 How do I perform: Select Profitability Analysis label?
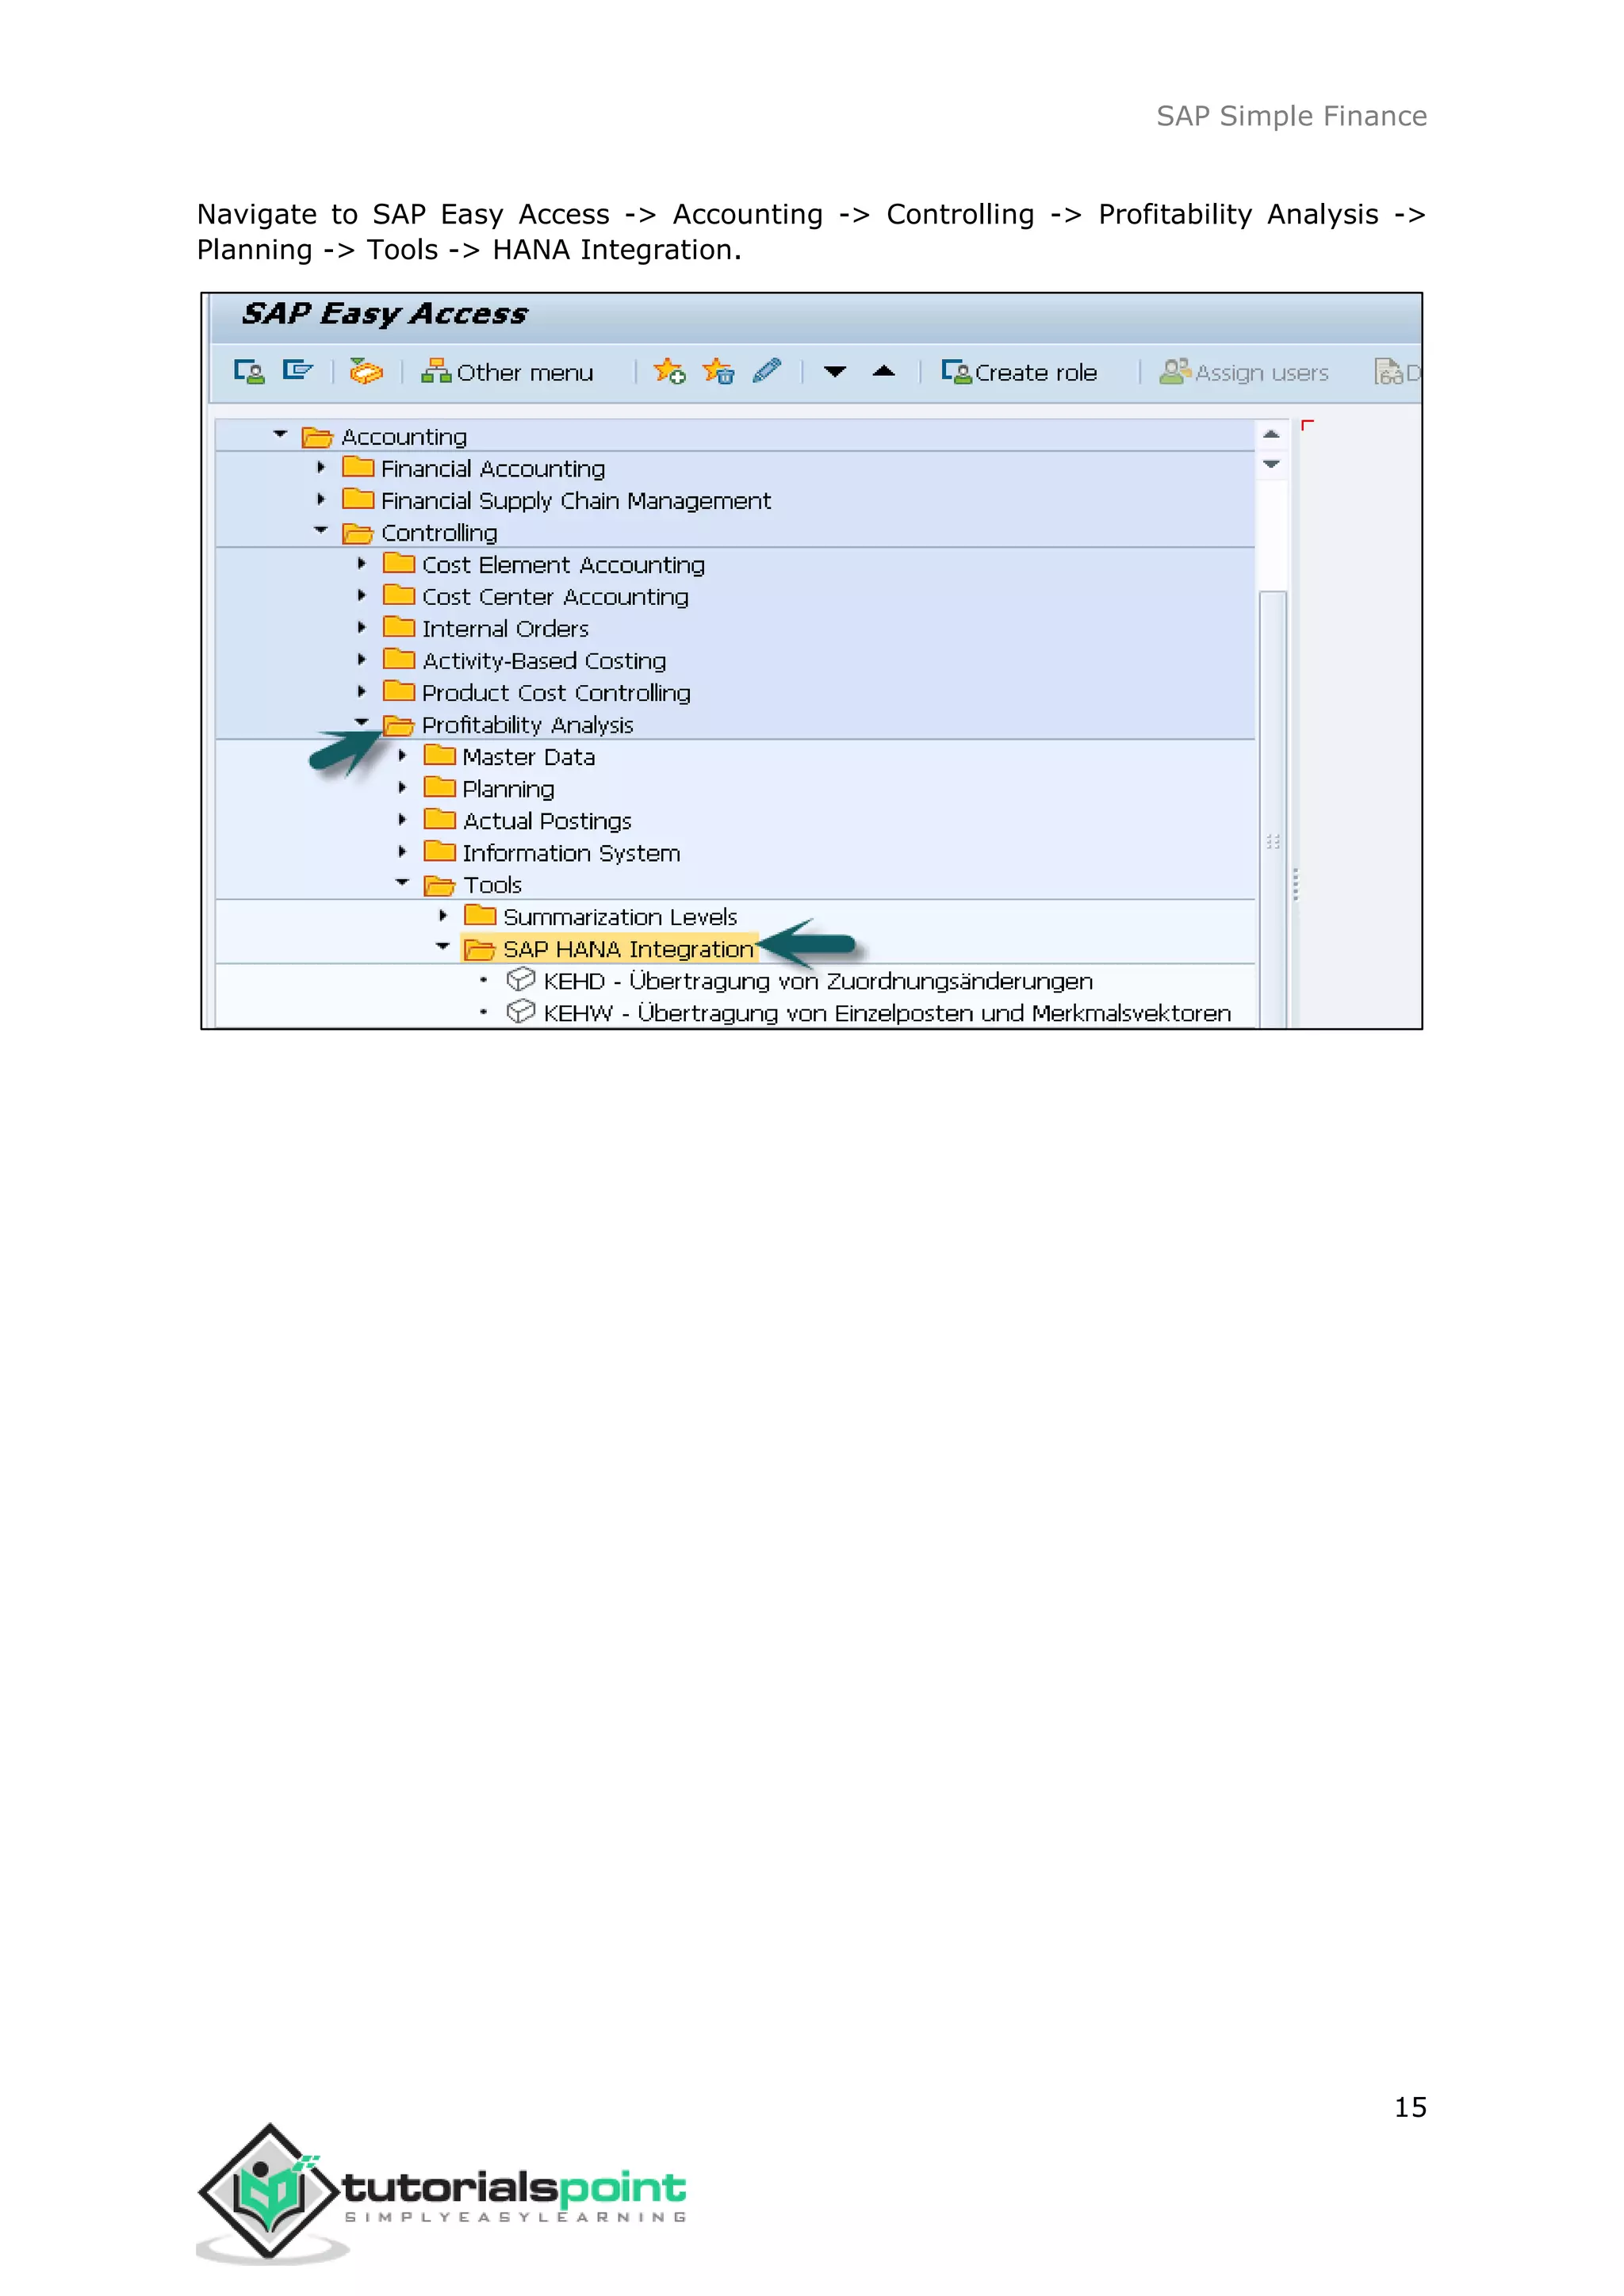coord(528,725)
